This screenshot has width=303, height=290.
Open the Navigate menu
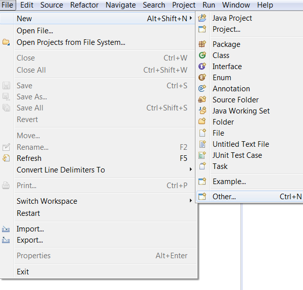tap(121, 5)
